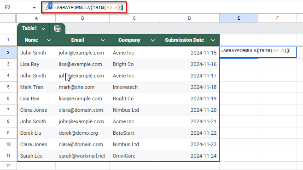Select the Derek Liu name cell
Screen dimensions: 303x170
tap(36, 133)
